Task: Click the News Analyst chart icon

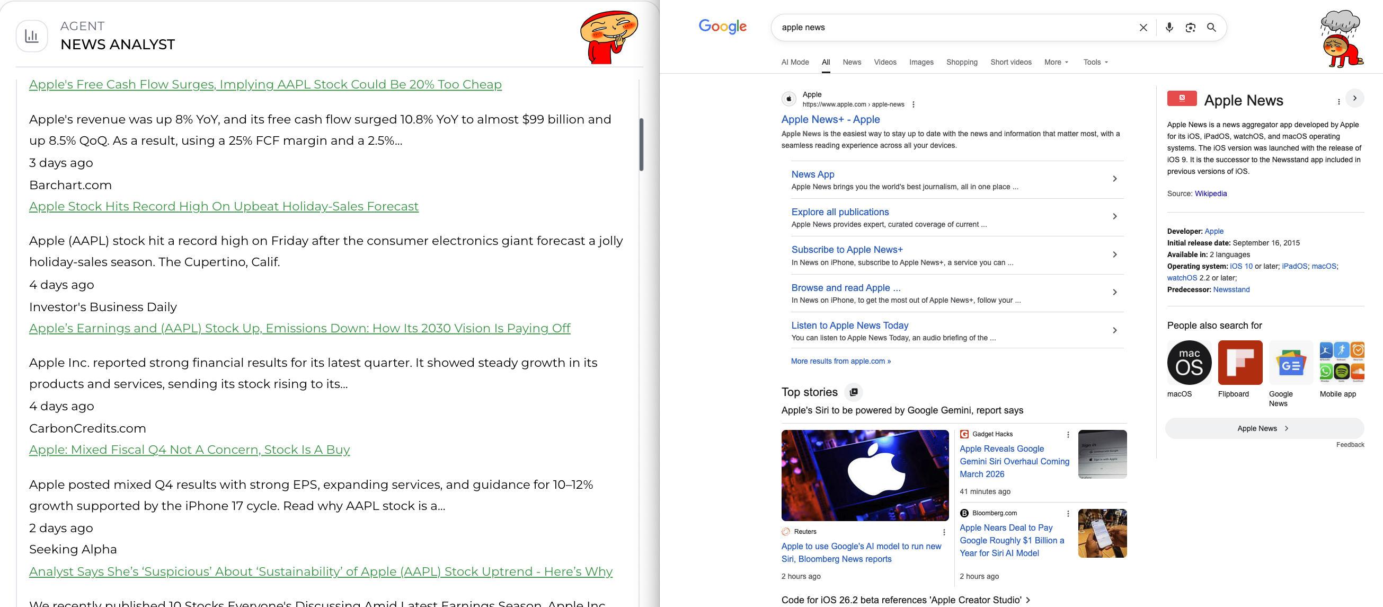Action: coord(32,36)
